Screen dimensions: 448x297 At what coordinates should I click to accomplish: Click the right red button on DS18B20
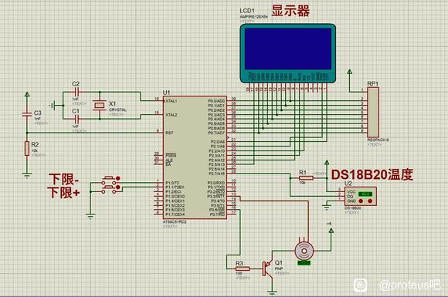(370, 201)
